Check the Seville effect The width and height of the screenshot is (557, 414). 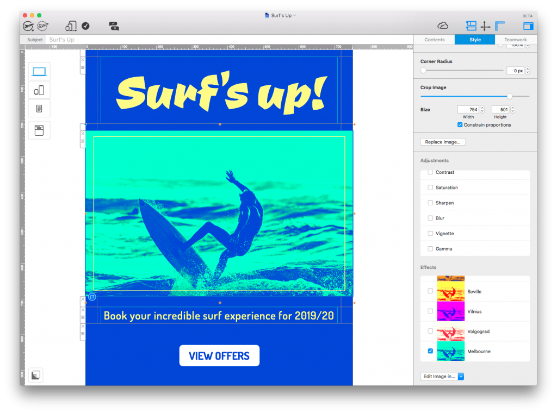pyautogui.click(x=430, y=291)
